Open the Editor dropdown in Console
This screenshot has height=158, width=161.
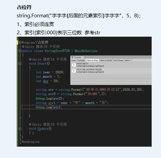pos(128,60)
